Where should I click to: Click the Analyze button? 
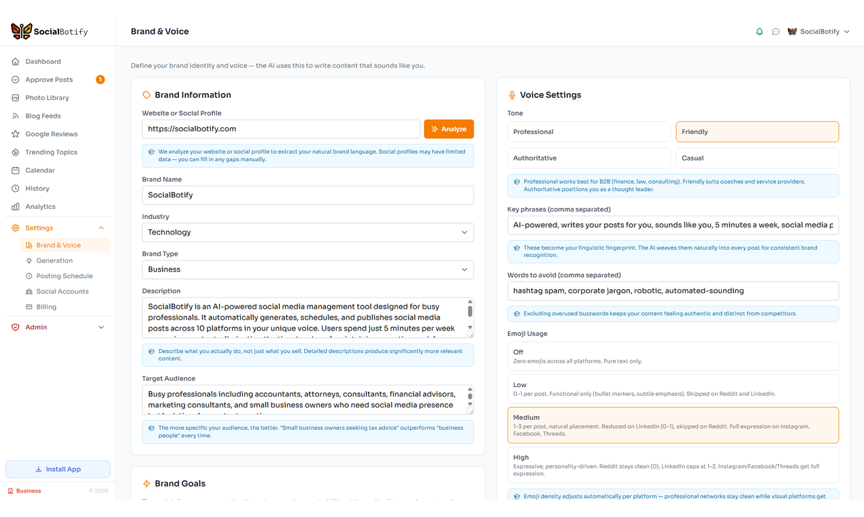(448, 129)
